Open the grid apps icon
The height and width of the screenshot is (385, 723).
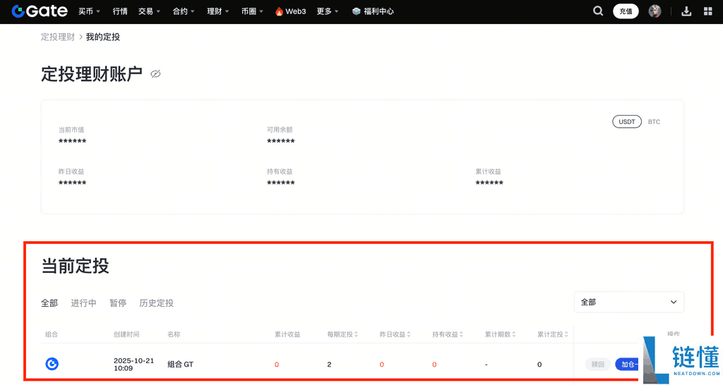(x=707, y=11)
